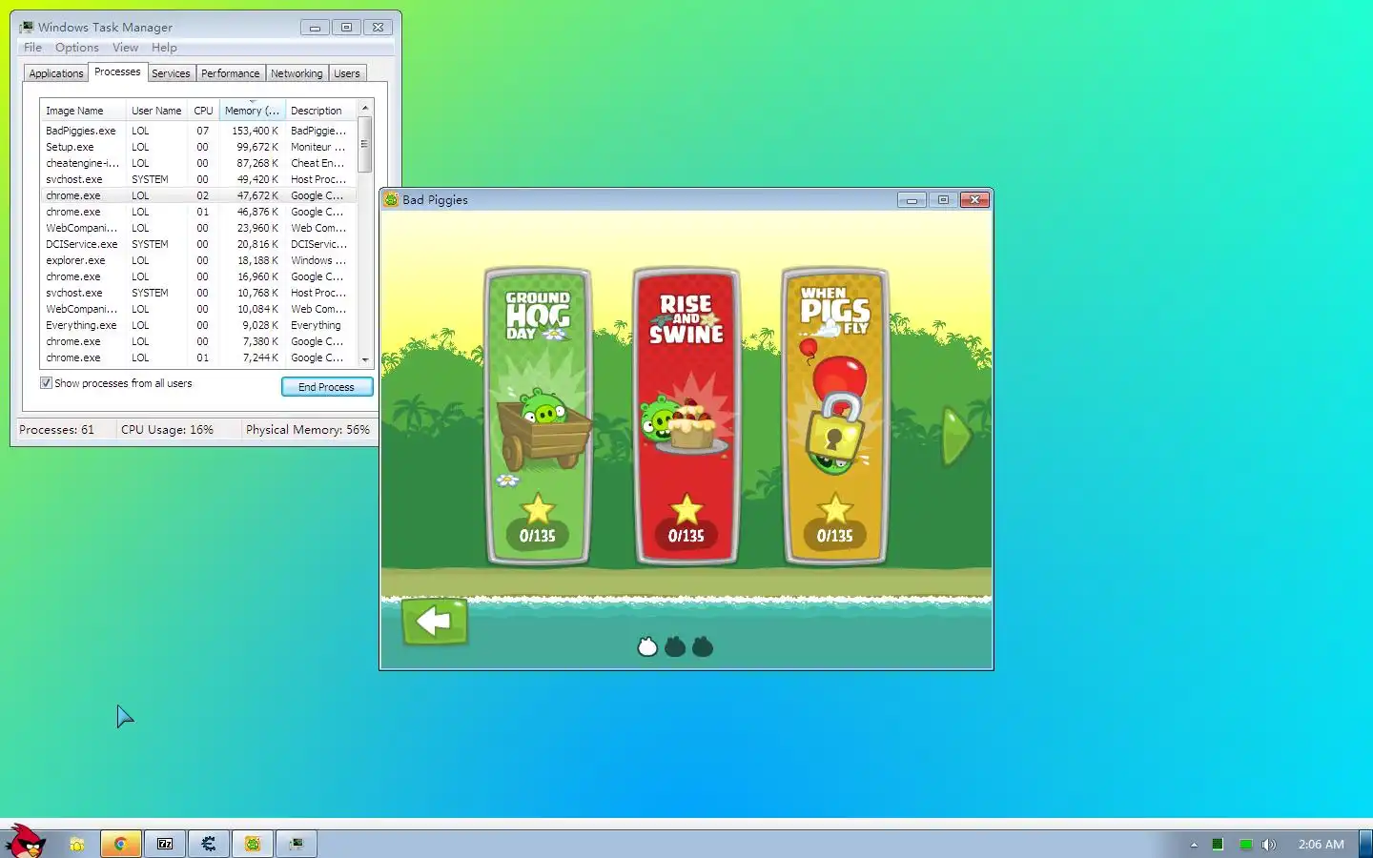
Task: Click the green next-page arrow in Bad Piggies
Action: coord(955,437)
